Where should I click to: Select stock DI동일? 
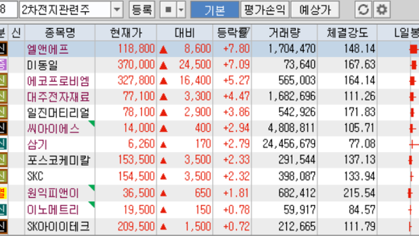click(x=43, y=65)
